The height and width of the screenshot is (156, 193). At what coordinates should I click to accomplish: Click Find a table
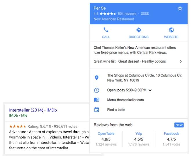[116, 110]
